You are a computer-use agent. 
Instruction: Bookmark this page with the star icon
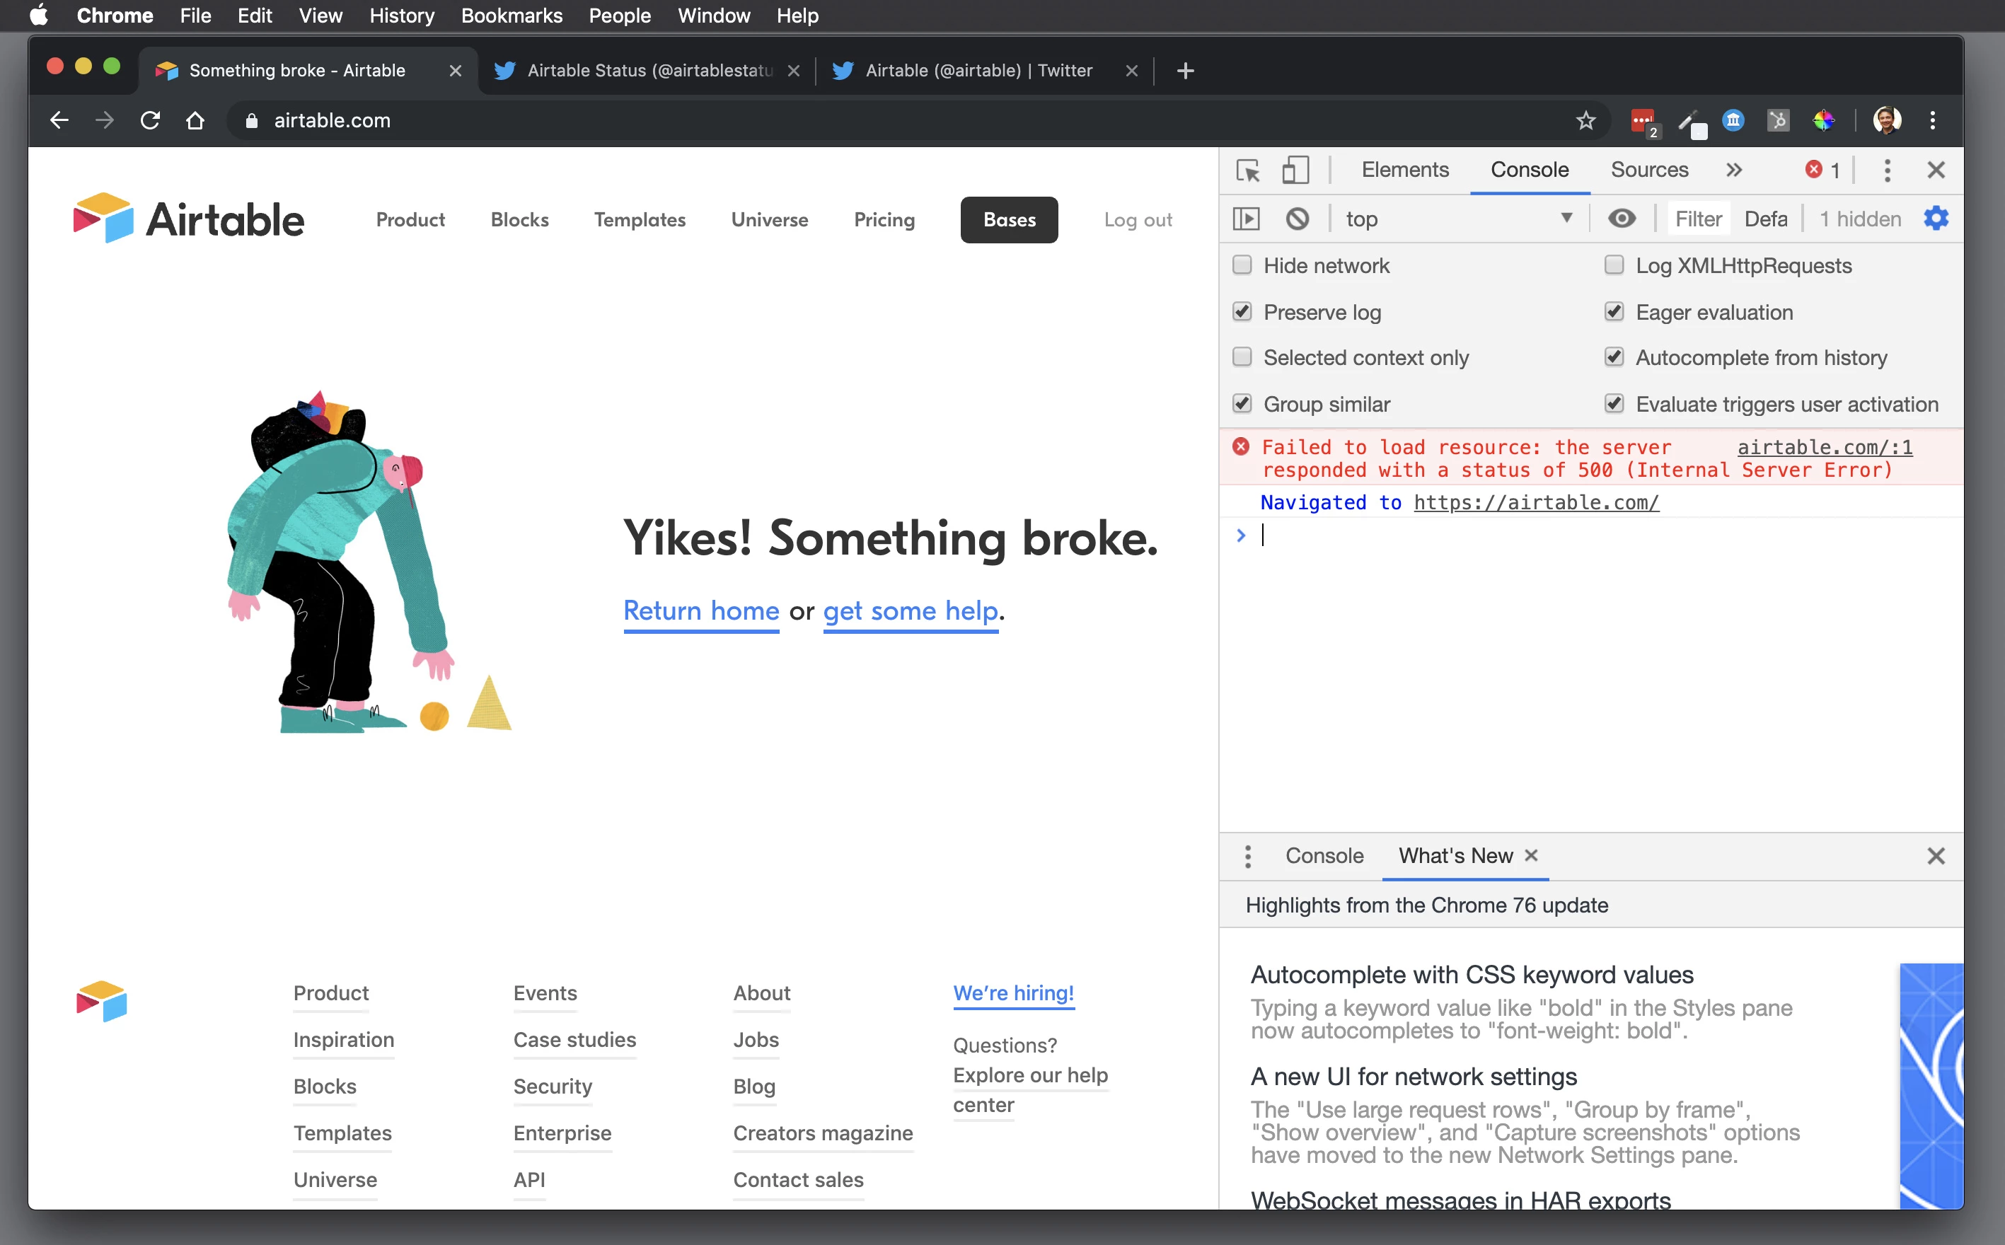[x=1585, y=120]
